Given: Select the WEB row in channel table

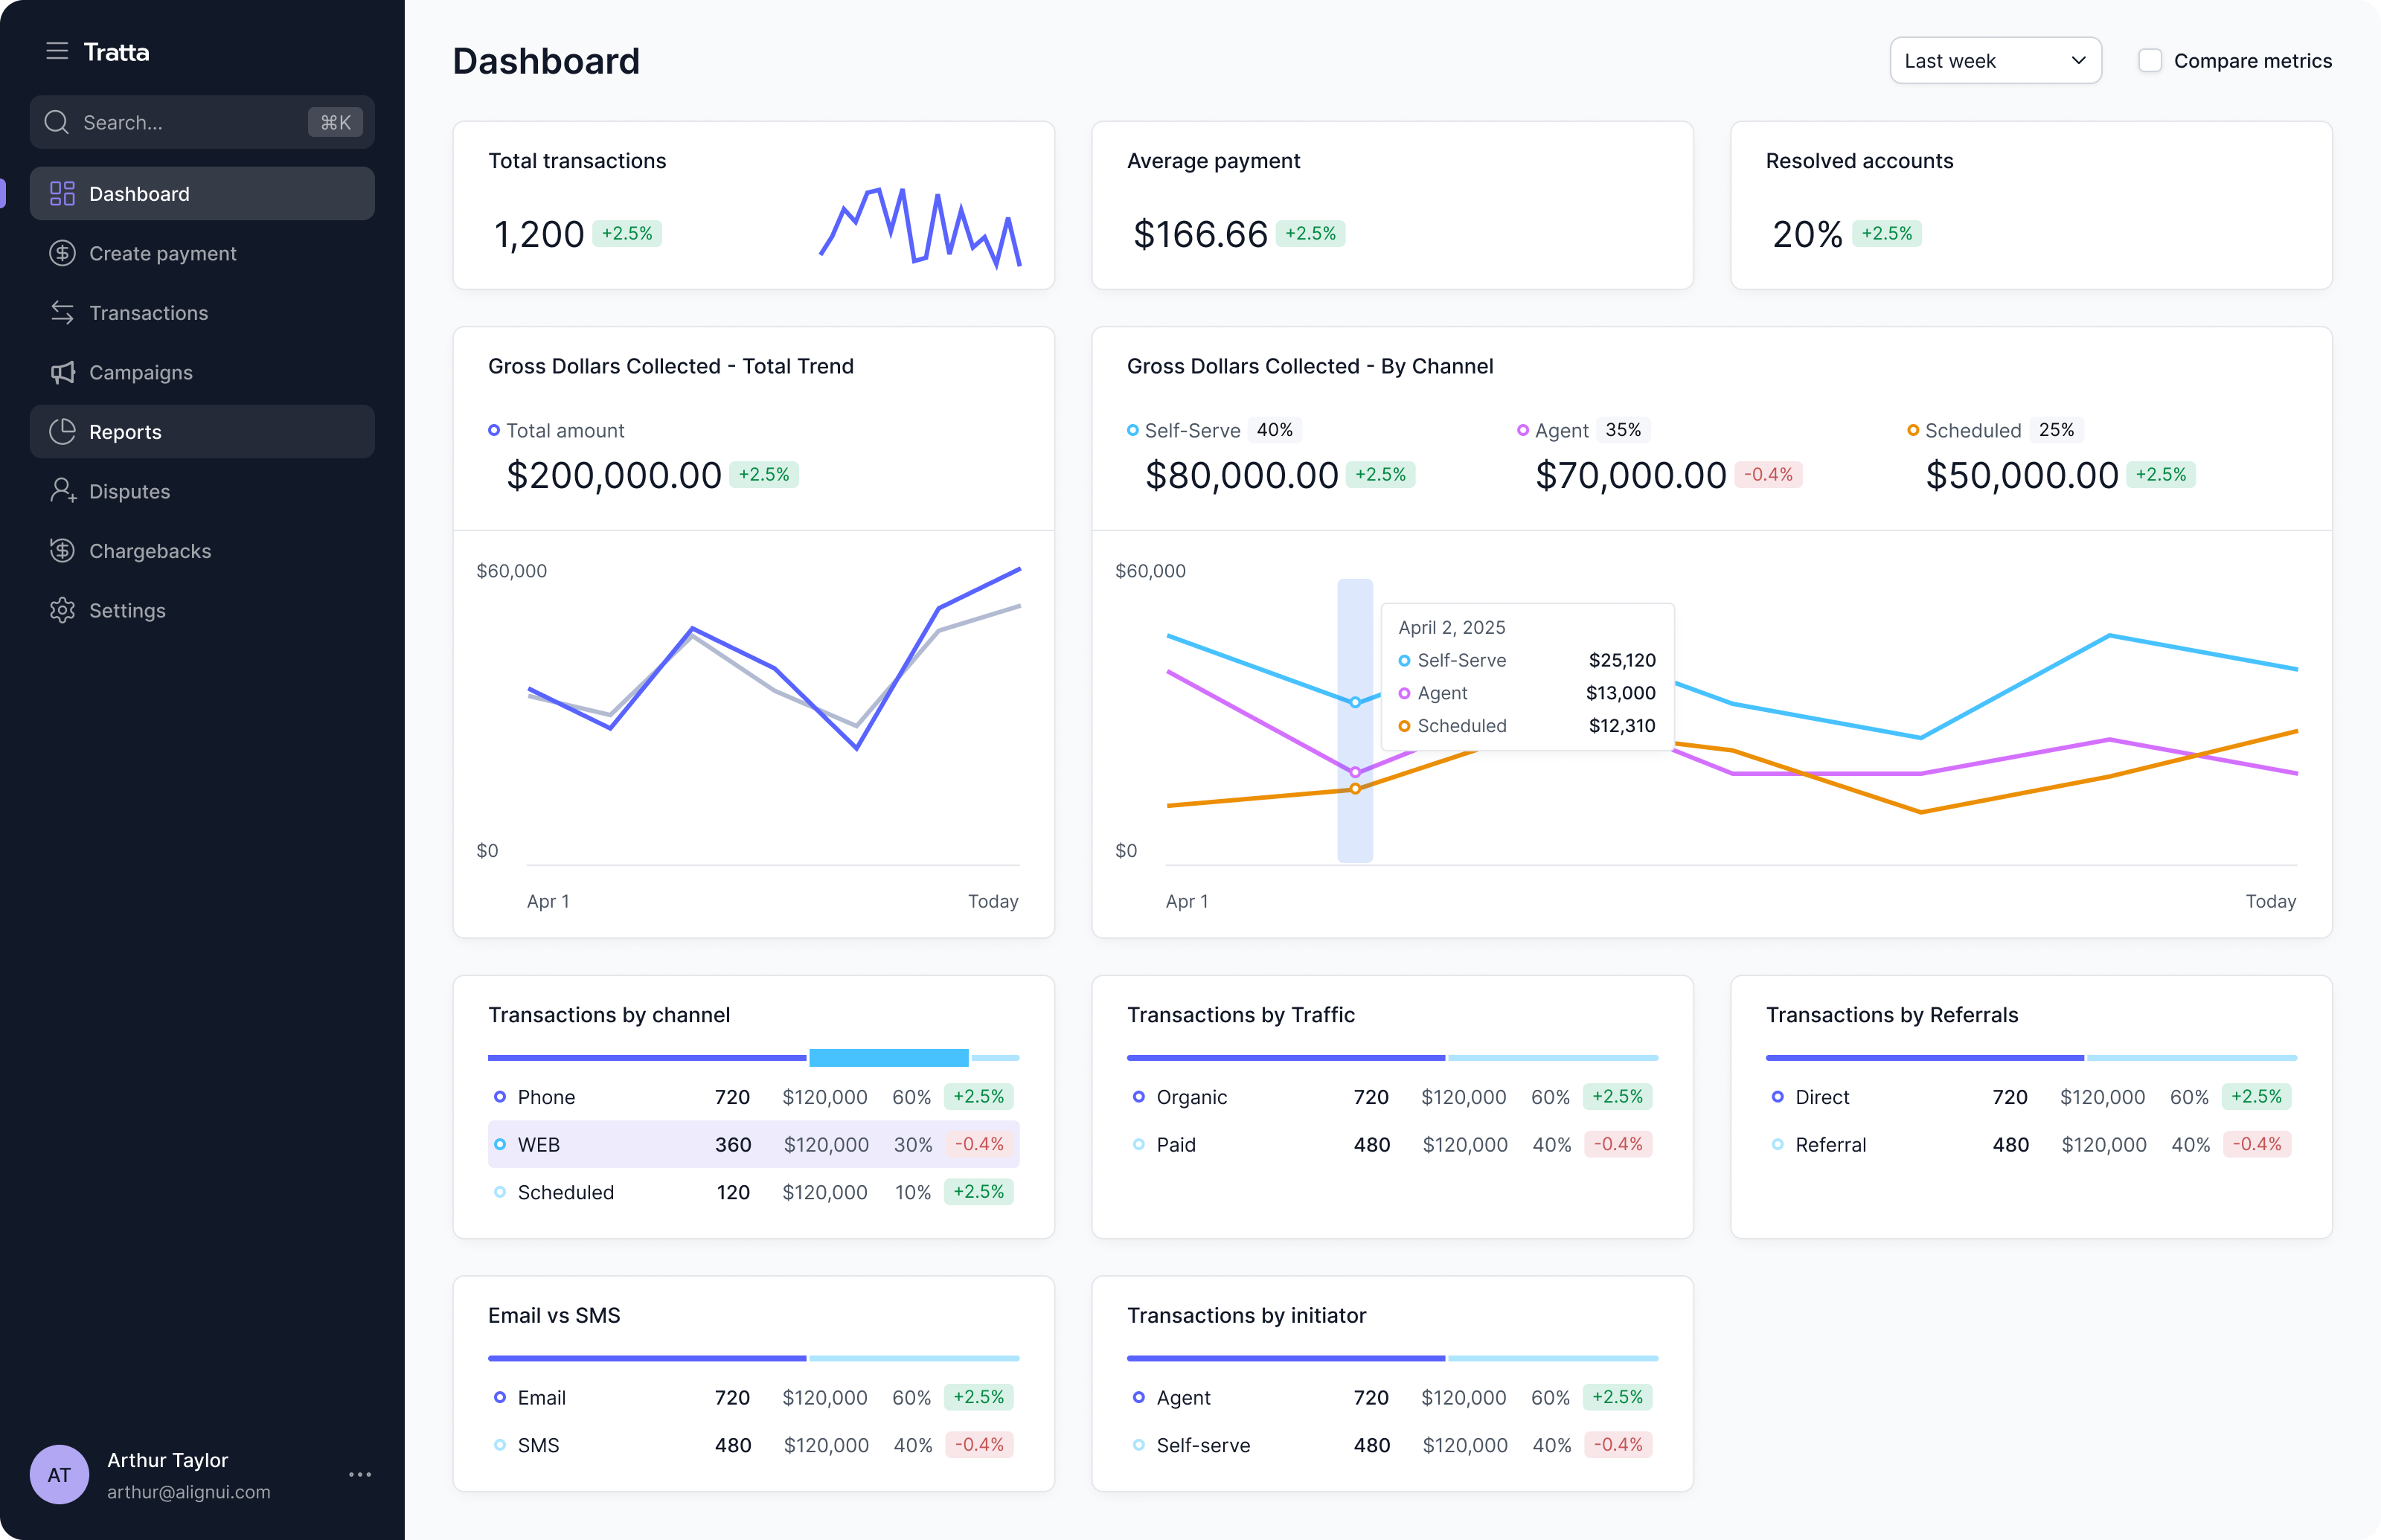Looking at the screenshot, I should pos(753,1144).
